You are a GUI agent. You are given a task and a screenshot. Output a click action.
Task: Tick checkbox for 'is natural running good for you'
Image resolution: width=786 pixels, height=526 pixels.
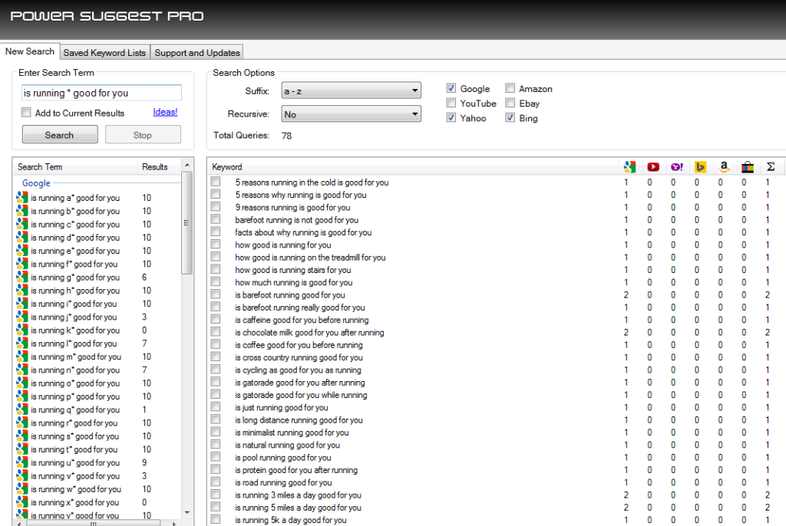[x=216, y=445]
